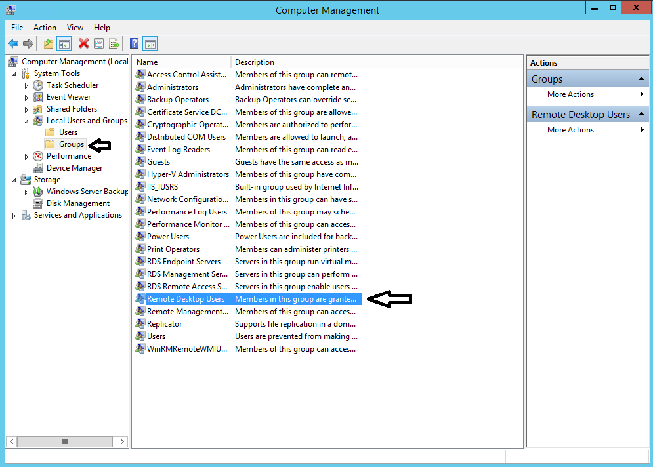653x467 pixels.
Task: Click the Windows Server Backup icon
Action: point(38,192)
